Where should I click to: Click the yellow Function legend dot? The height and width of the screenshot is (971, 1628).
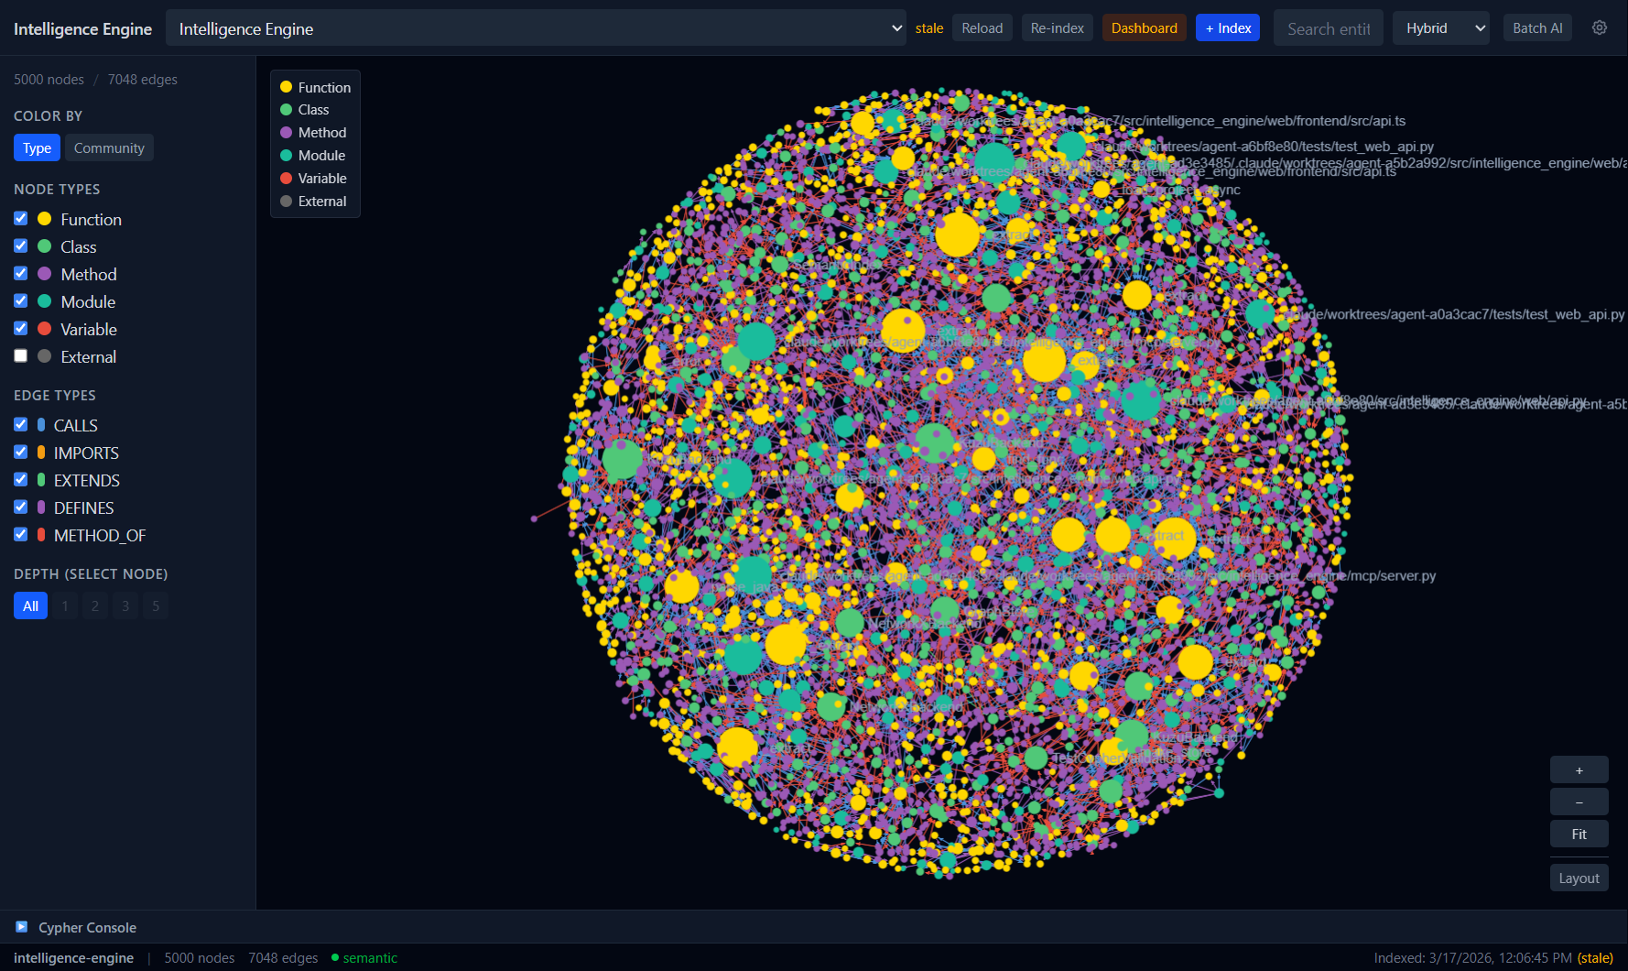(x=286, y=87)
